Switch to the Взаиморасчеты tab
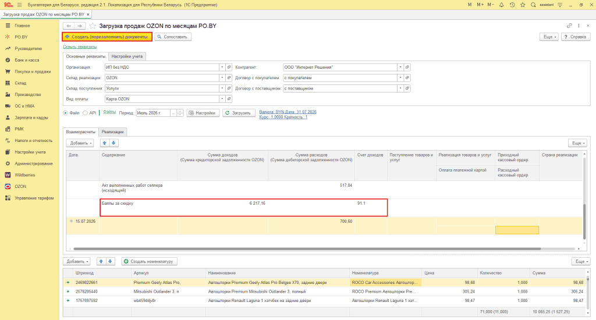 (x=80, y=132)
